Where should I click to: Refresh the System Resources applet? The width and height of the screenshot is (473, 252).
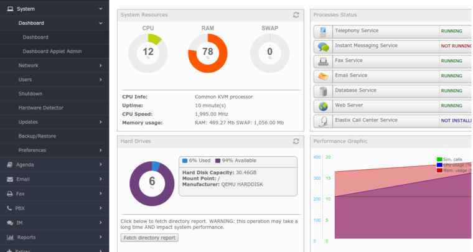point(296,15)
